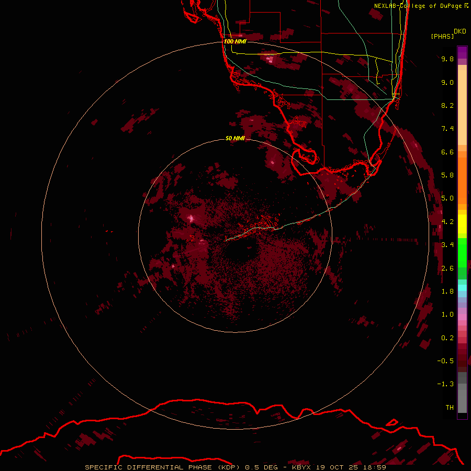Click the 9.0 value on the color scale

[x=447, y=82]
